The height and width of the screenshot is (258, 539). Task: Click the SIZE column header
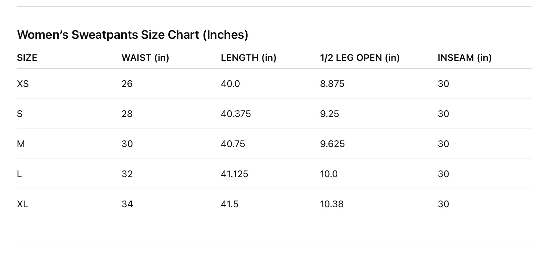27,58
